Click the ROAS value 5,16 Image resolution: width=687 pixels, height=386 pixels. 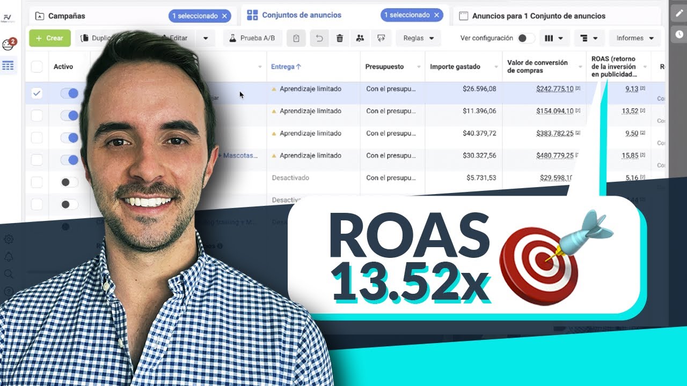[x=632, y=178]
